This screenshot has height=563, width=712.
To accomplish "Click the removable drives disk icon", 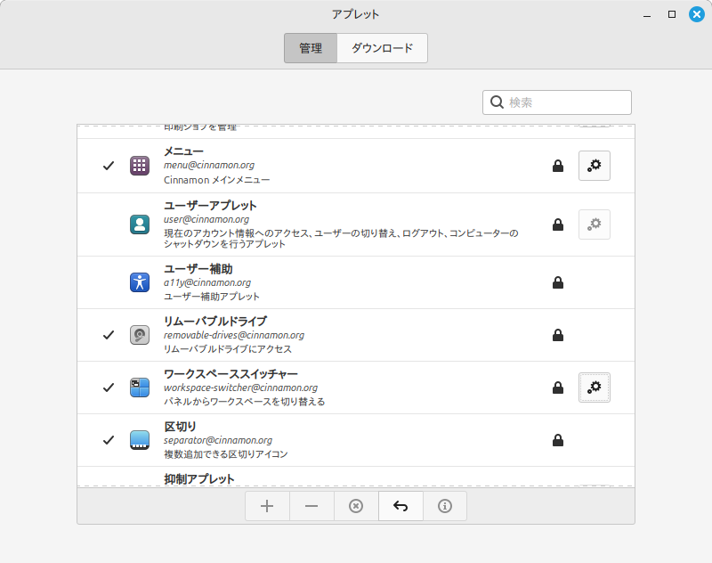I will [x=140, y=335].
